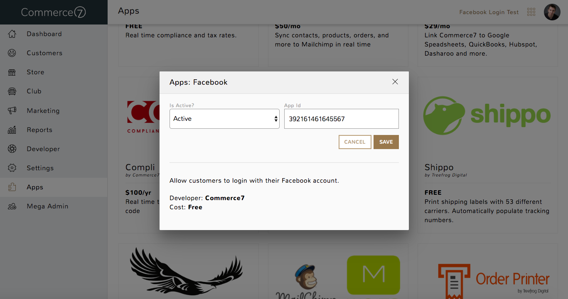Open the Shippo app logo card
This screenshot has width=568, height=299.
(487, 116)
